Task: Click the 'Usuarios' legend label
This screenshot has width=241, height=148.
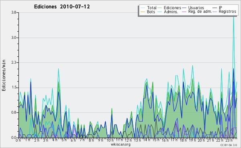Action: pyautogui.click(x=196, y=8)
